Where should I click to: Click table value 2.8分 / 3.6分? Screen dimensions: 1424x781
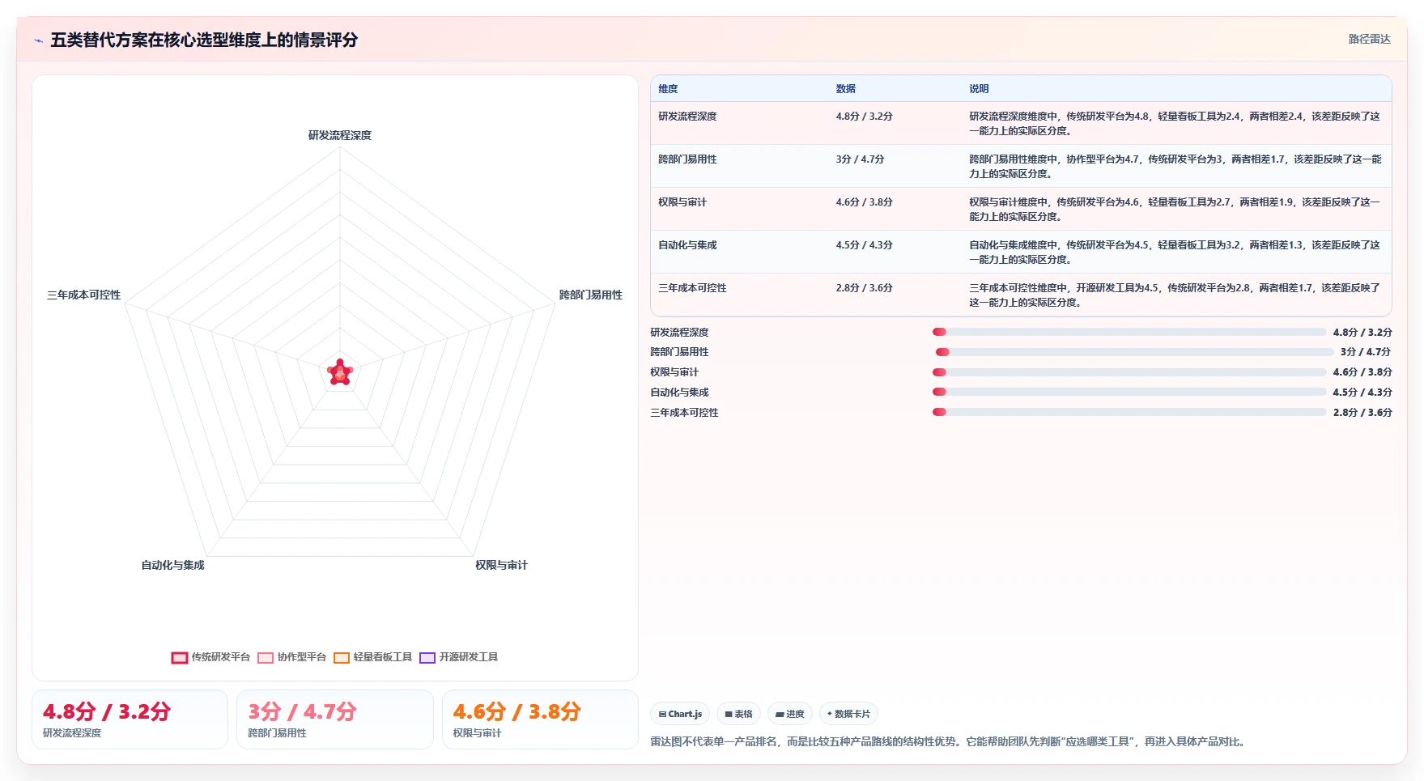pos(864,288)
